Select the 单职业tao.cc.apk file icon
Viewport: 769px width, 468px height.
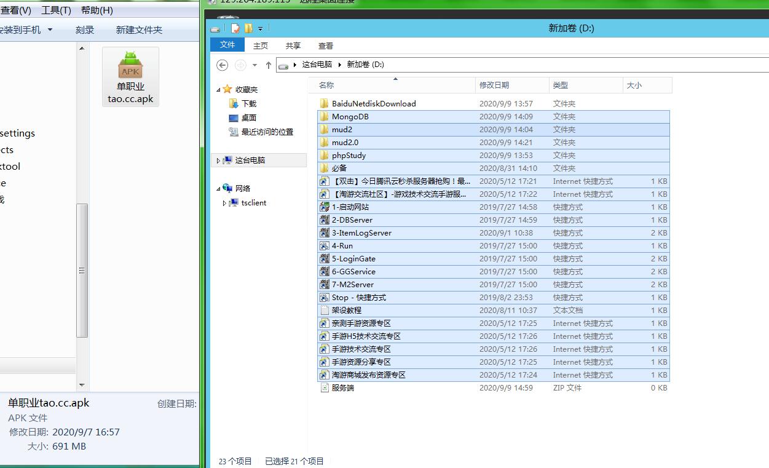[130, 65]
